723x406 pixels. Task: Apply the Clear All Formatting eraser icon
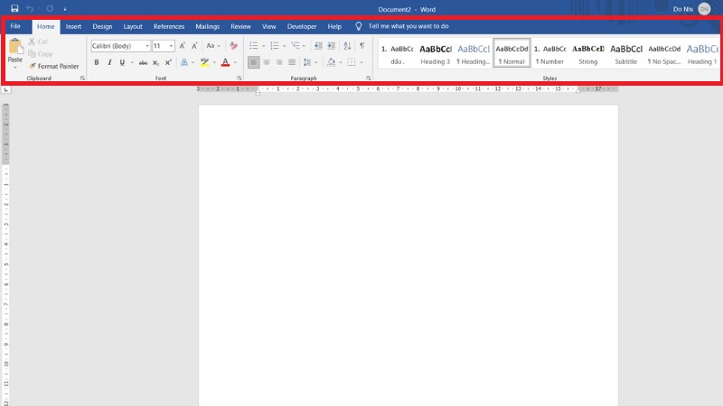[x=234, y=45]
